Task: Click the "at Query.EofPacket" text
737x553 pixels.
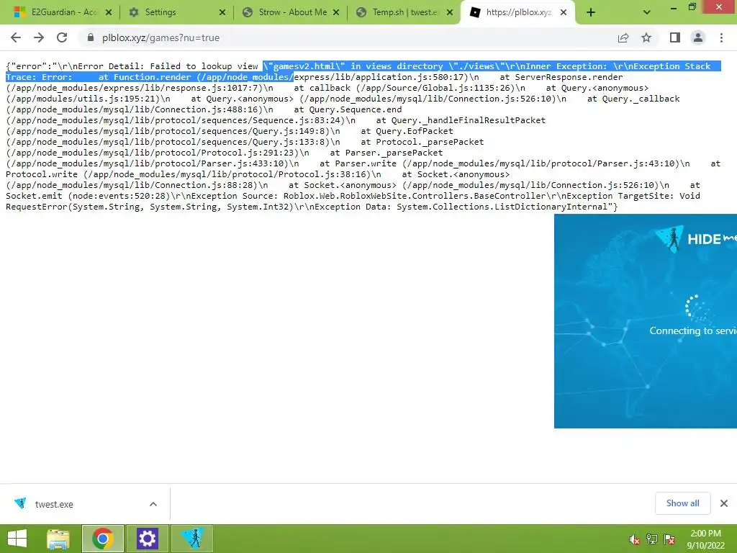Action: [407, 131]
